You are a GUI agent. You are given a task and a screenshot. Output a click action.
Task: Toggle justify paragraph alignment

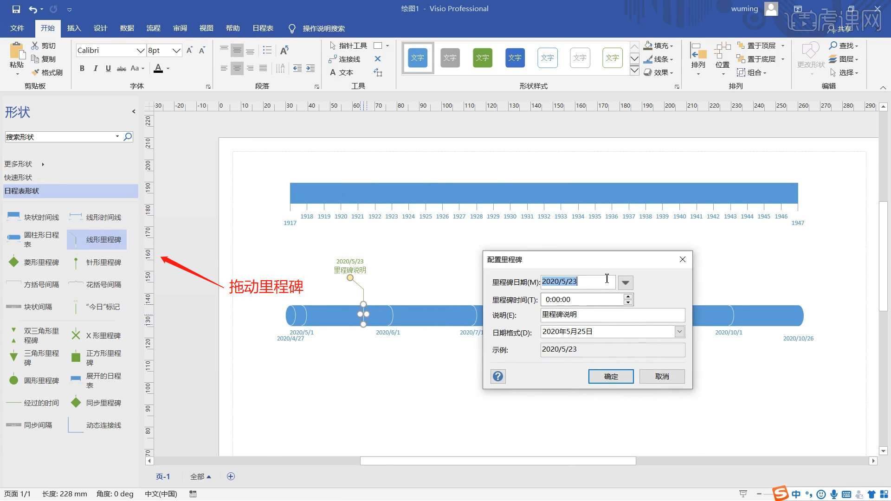(x=263, y=68)
